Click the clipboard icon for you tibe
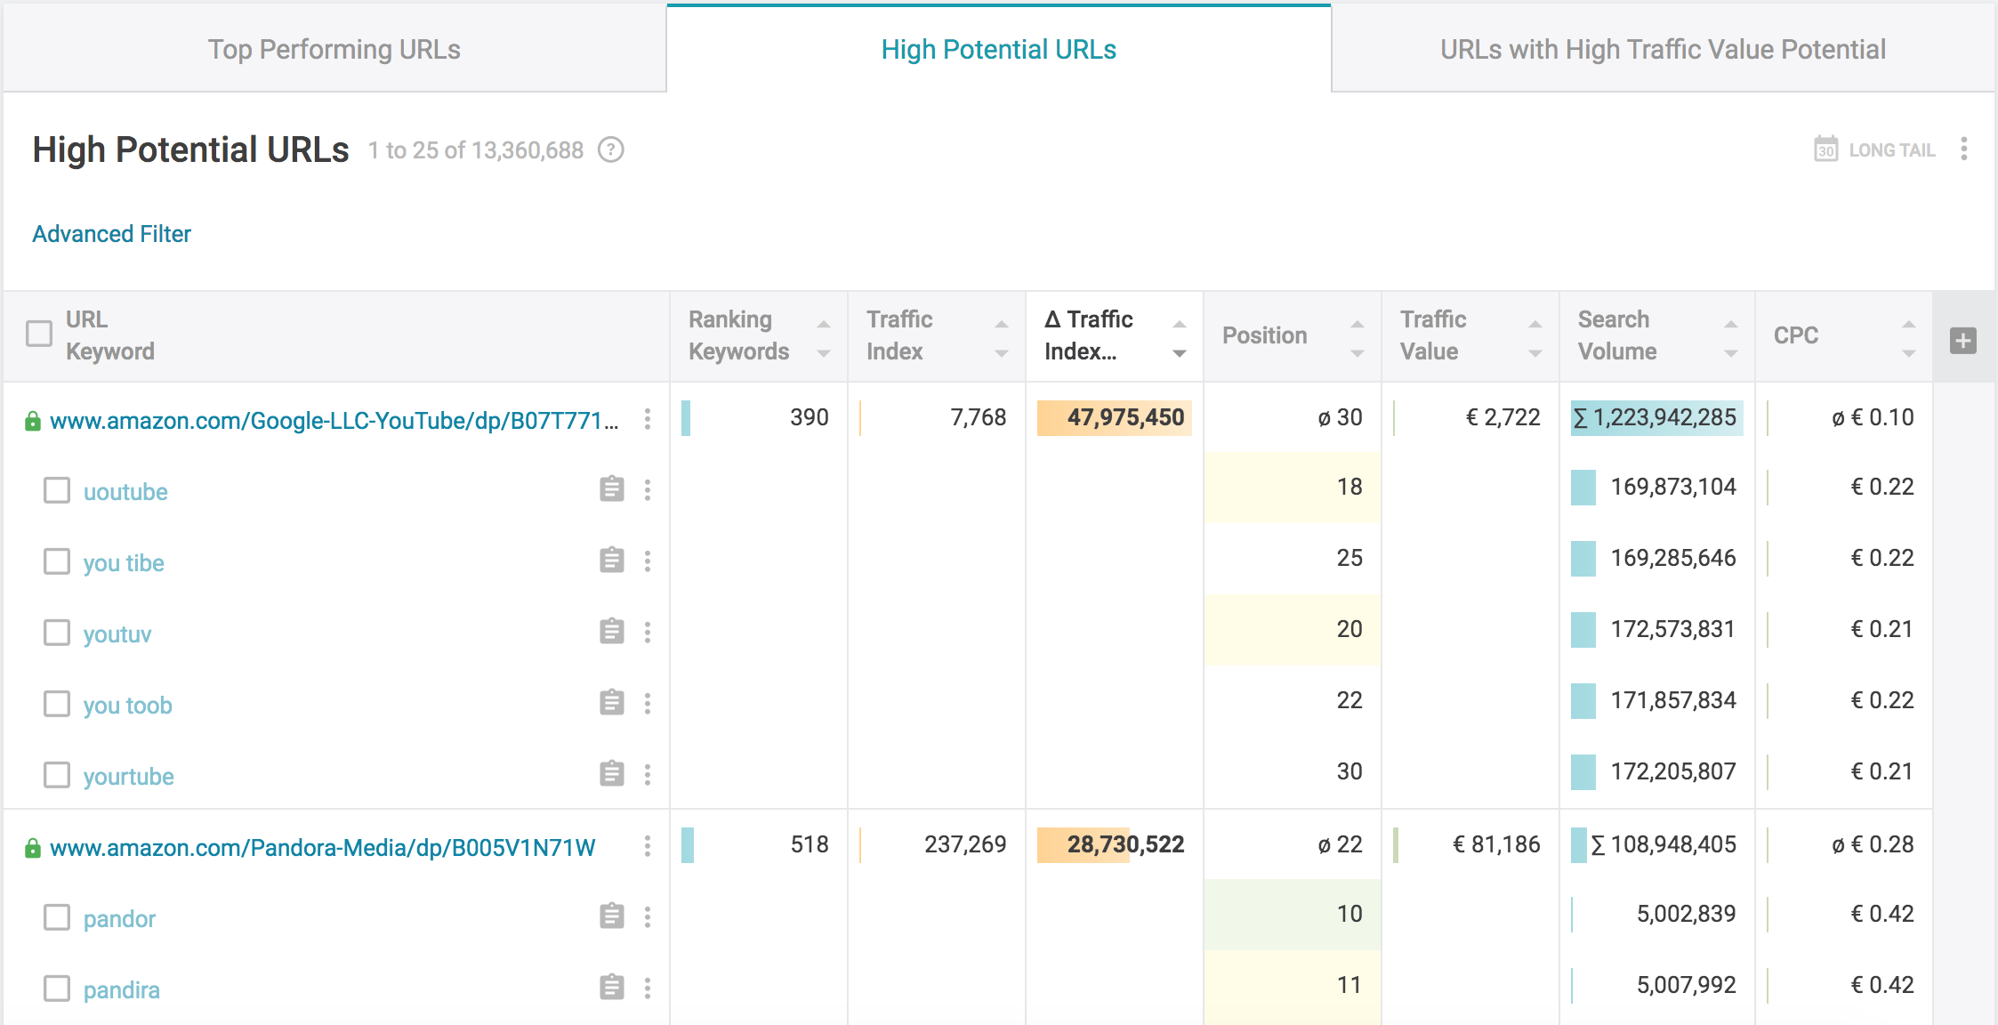The height and width of the screenshot is (1025, 1998). click(x=611, y=561)
